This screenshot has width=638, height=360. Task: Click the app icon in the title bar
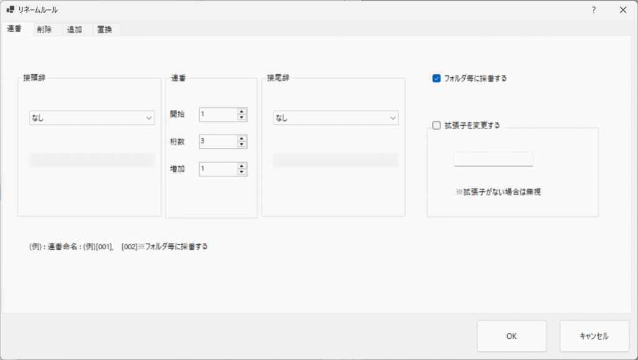[x=10, y=10]
